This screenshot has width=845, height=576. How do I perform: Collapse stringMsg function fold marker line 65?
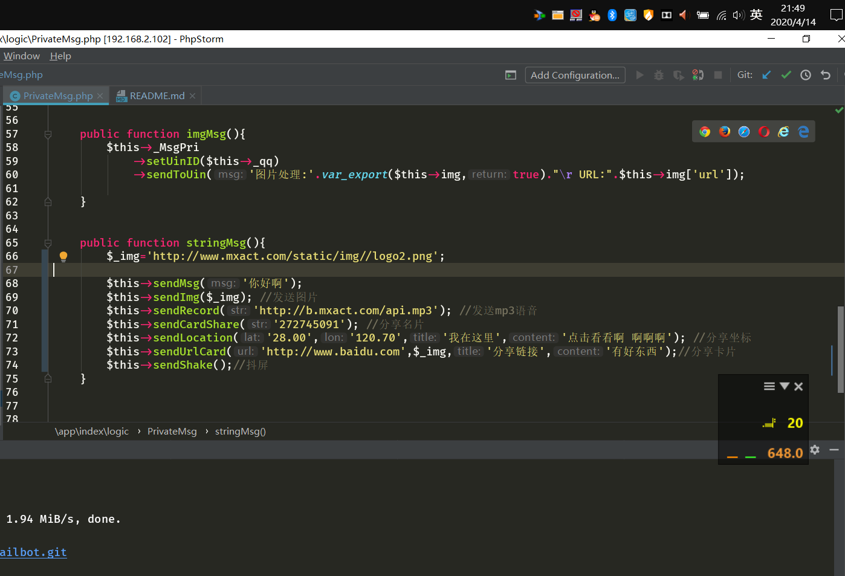tap(48, 243)
